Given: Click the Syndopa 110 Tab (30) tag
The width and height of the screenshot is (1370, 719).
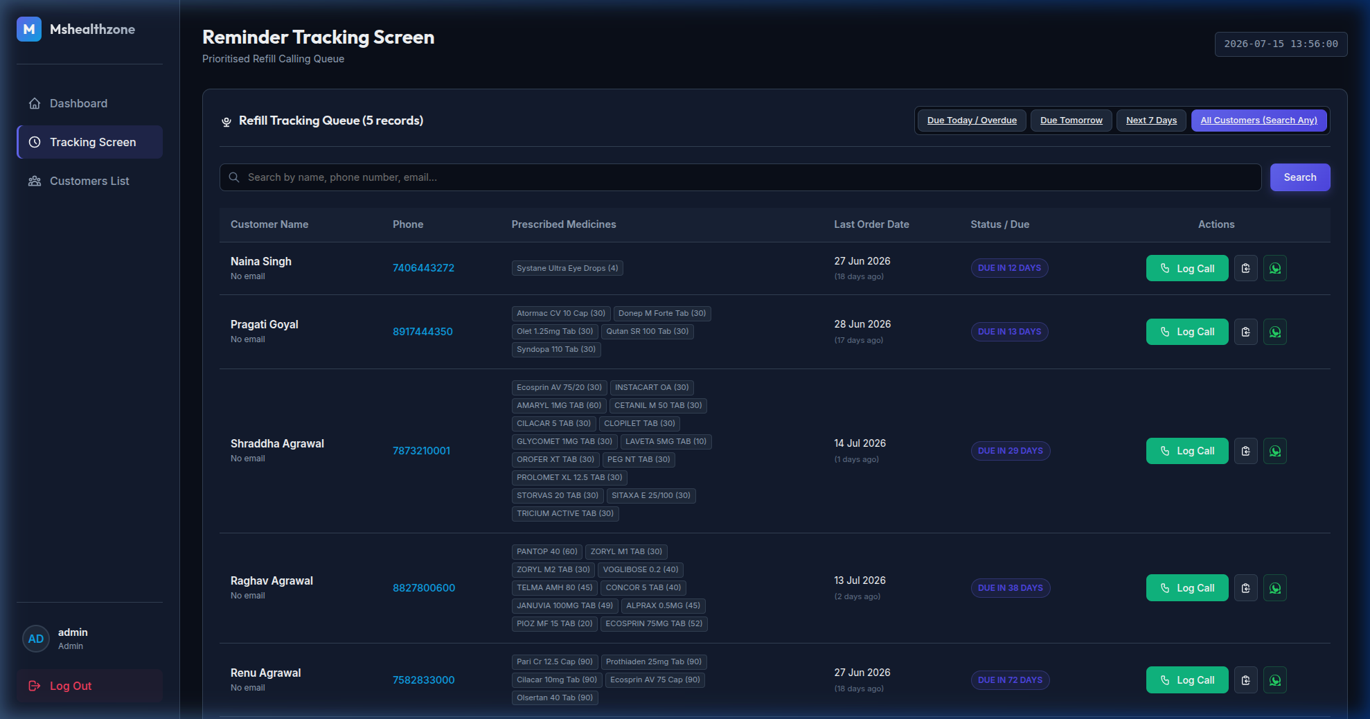Looking at the screenshot, I should [556, 349].
